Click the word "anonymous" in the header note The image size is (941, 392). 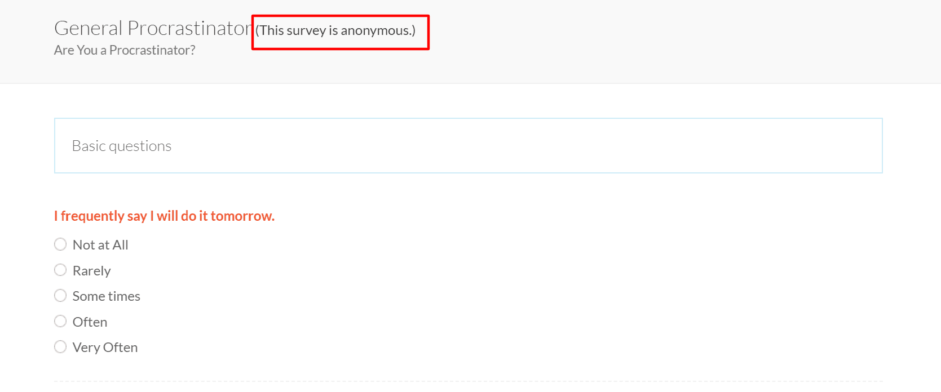[375, 31]
